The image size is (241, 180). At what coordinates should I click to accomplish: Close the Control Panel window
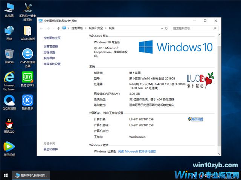pyautogui.click(x=216, y=21)
